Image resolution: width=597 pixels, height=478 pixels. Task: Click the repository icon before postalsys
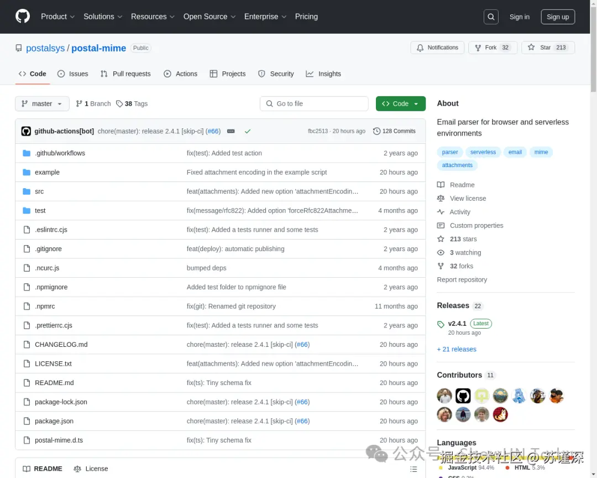(19, 48)
